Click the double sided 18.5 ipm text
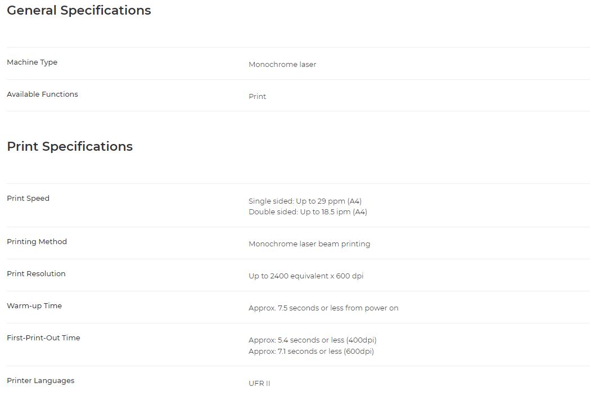Viewport: 590px width, 396px height. point(308,212)
